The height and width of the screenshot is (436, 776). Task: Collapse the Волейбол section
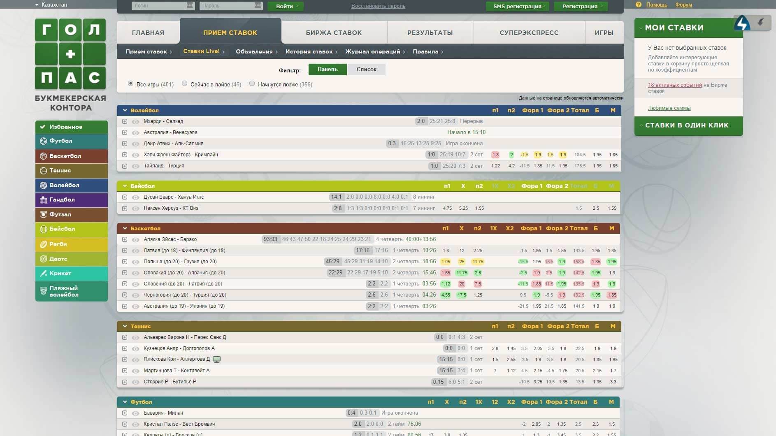pyautogui.click(x=125, y=110)
